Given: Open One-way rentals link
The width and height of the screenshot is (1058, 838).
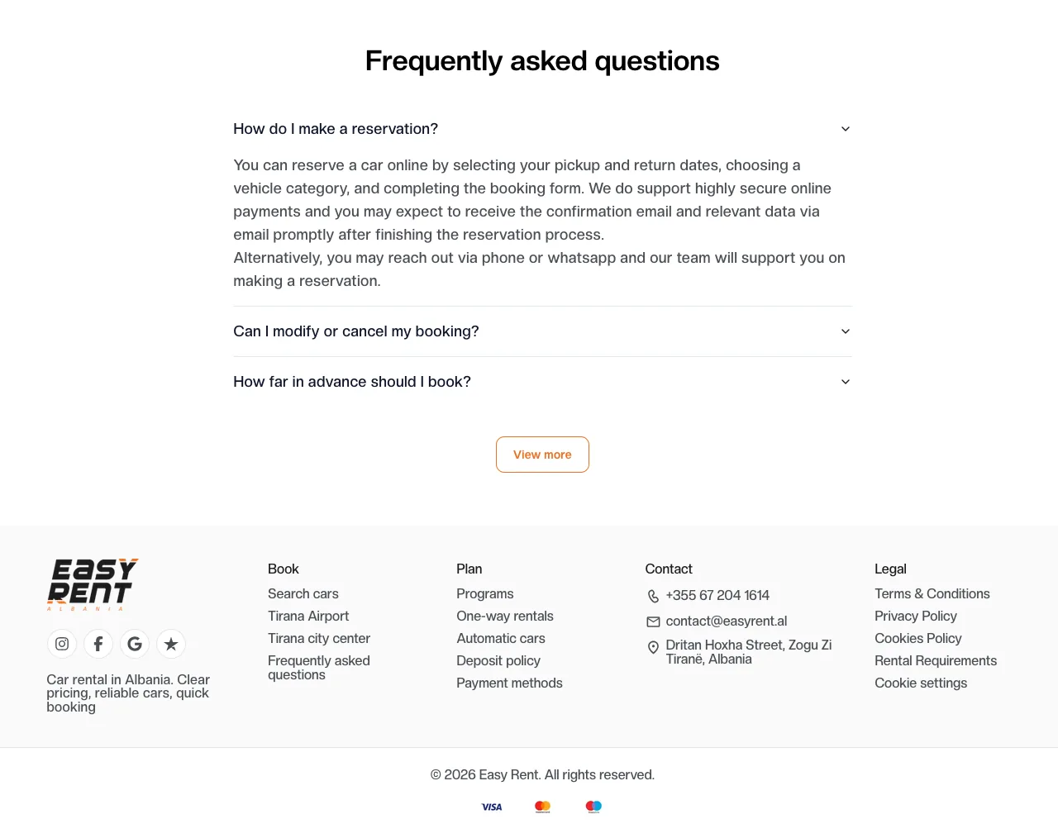Looking at the screenshot, I should pyautogui.click(x=505, y=616).
